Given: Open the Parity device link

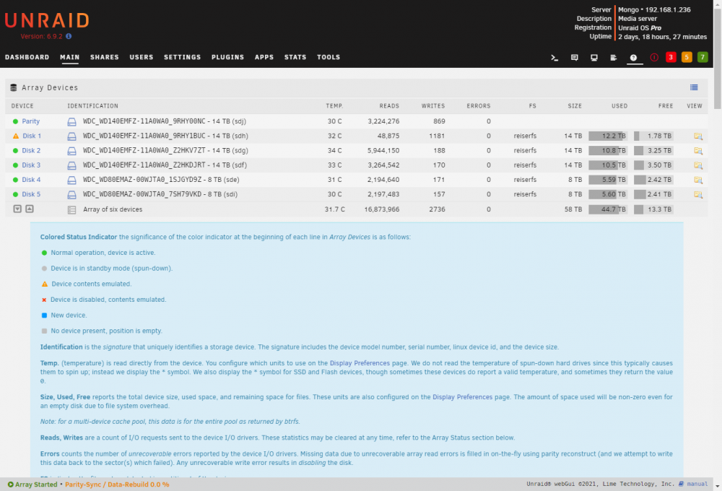Looking at the screenshot, I should (x=31, y=121).
